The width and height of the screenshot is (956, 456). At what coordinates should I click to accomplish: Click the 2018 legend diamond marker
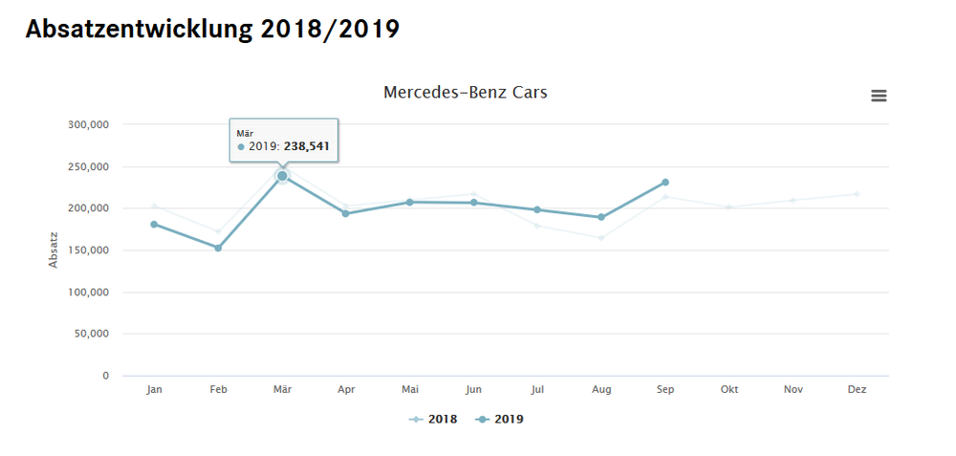415,420
